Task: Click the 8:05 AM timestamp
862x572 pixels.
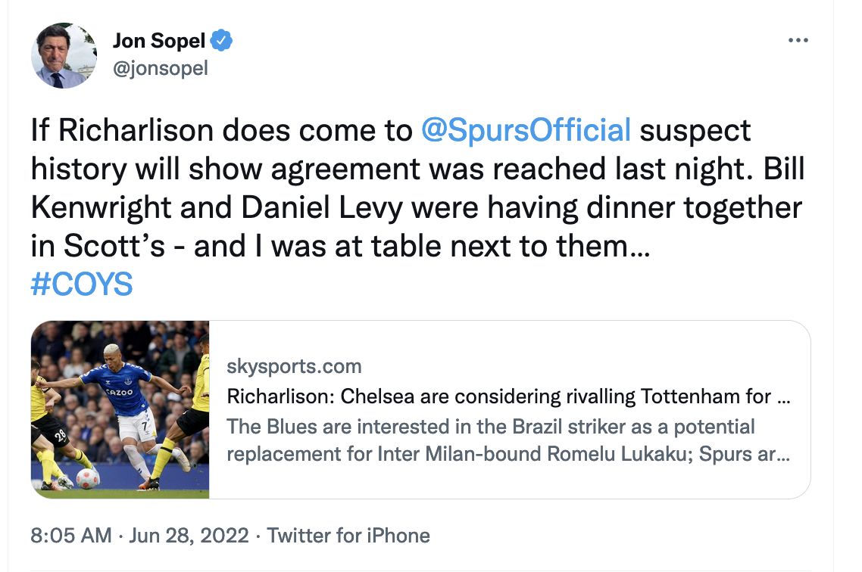Action: click(71, 535)
